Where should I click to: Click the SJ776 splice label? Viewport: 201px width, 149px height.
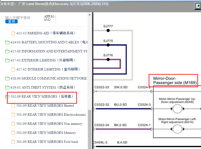[108, 55]
